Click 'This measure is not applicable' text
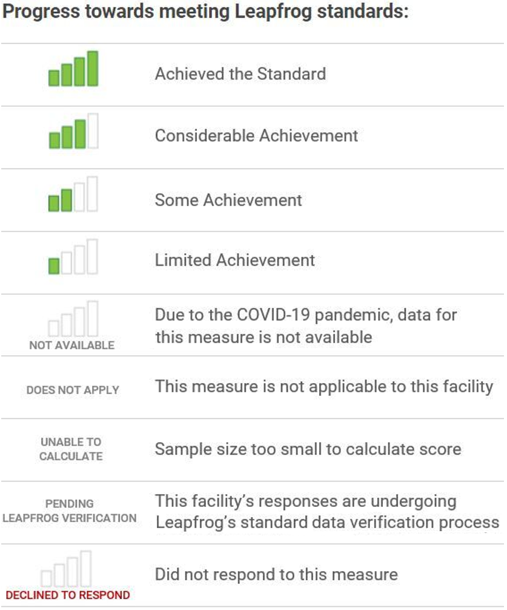 pyautogui.click(x=324, y=387)
